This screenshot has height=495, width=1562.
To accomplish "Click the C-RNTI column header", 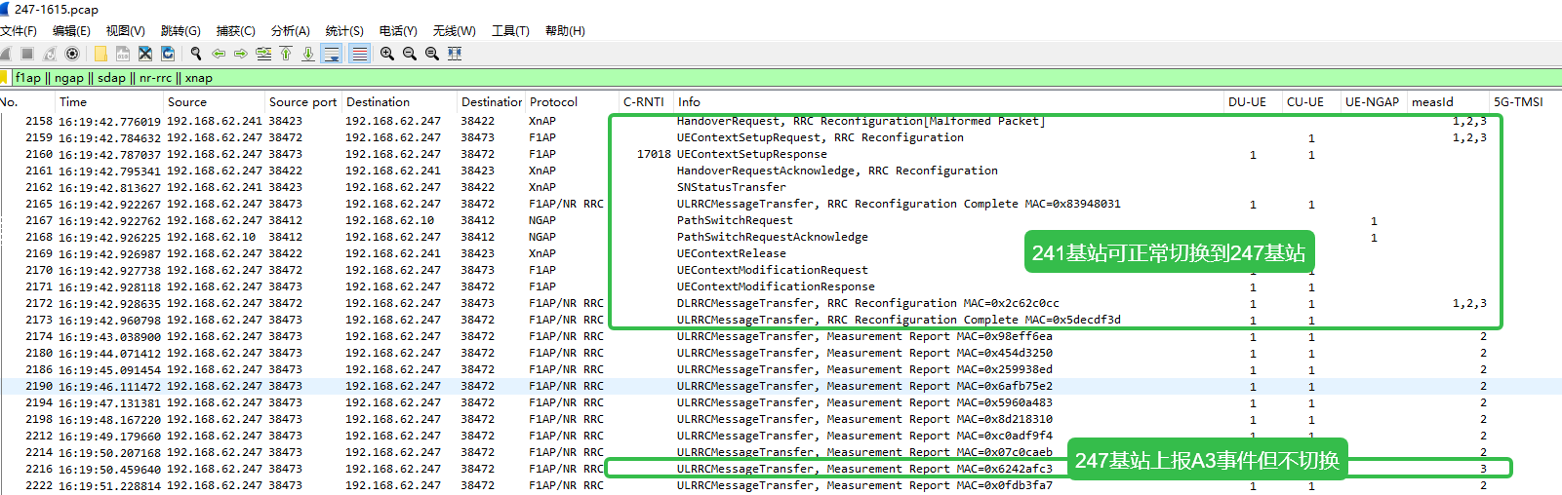I will tap(643, 102).
